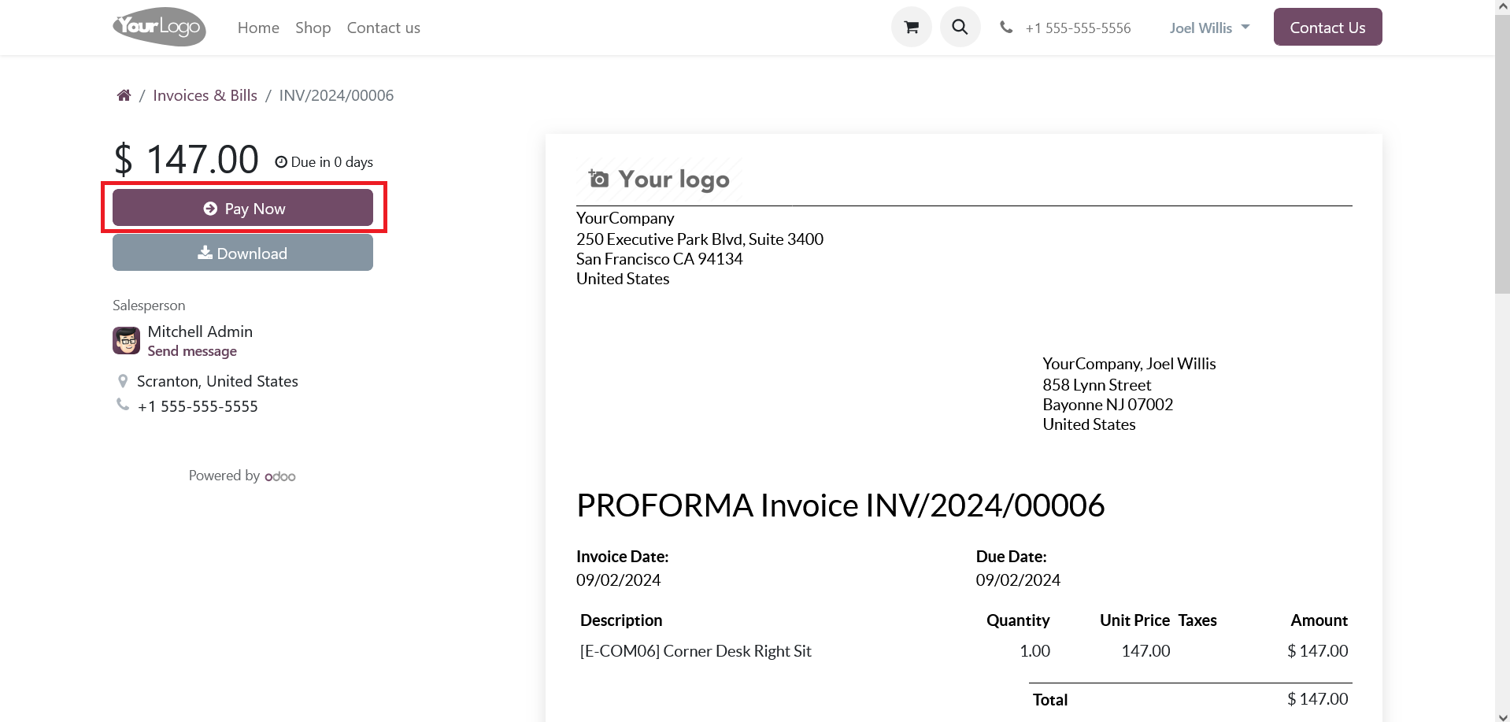
Task: Switch to the Shop menu item
Action: click(x=313, y=27)
